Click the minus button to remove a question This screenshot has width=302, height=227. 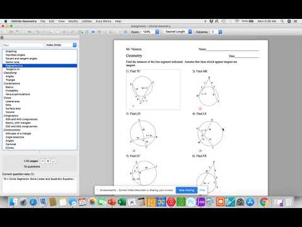[43, 161]
